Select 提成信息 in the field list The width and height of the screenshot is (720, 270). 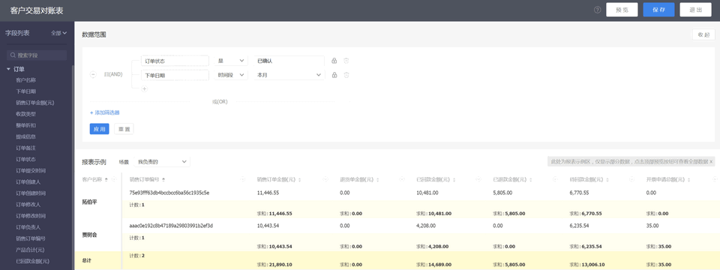pos(25,136)
